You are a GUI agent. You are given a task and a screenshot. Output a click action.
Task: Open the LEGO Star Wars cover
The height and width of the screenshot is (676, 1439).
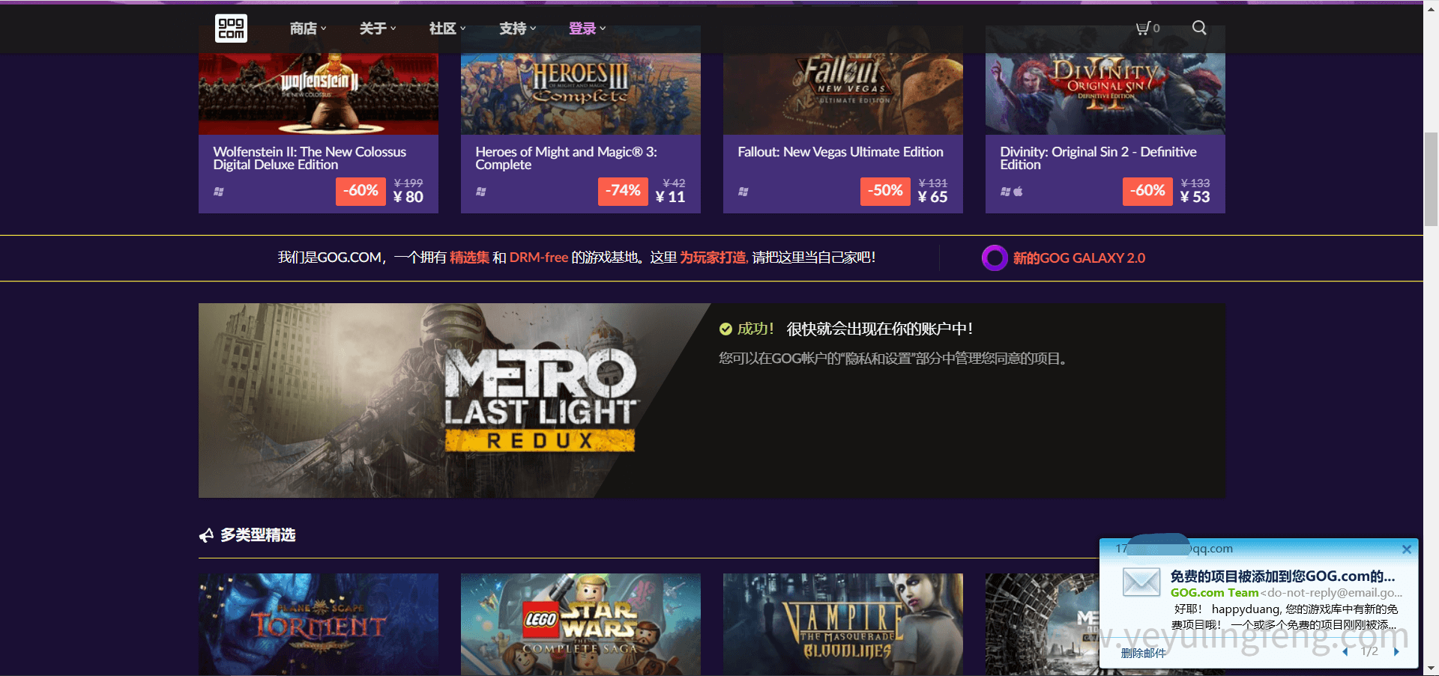click(581, 624)
